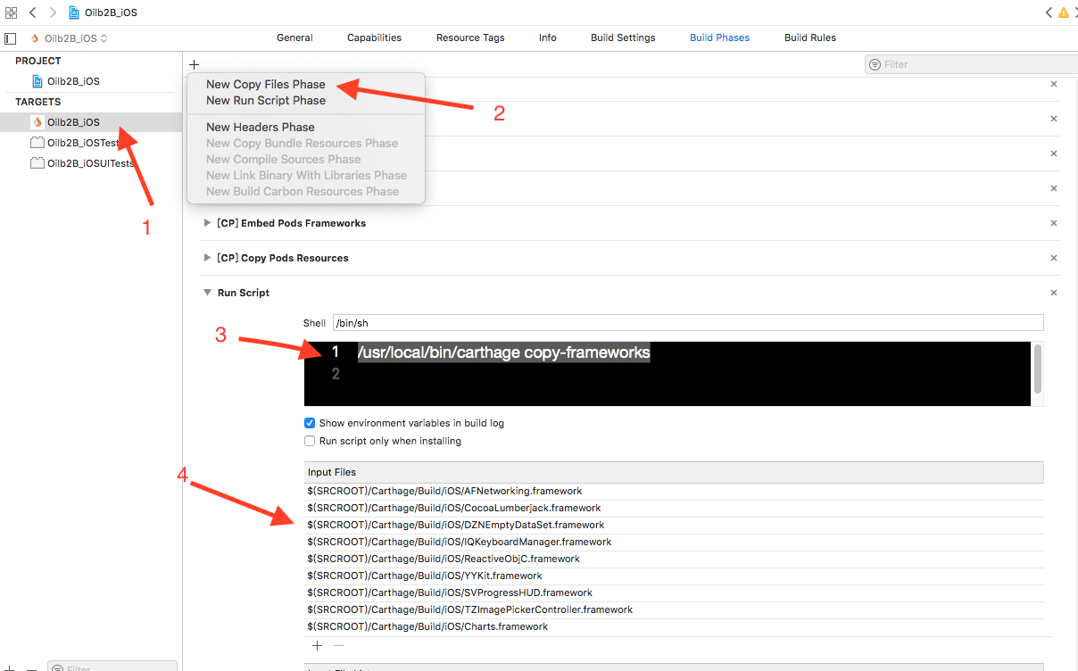Open the Oilb2B_iOS target selector dropdown
Viewport: 1078px width, 671px height.
pyautogui.click(x=70, y=38)
